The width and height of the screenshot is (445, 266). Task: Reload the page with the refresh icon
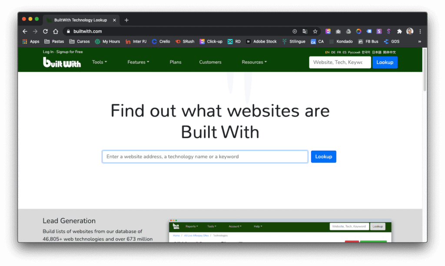pos(45,31)
